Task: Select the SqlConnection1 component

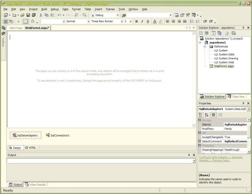Action: tap(58, 135)
